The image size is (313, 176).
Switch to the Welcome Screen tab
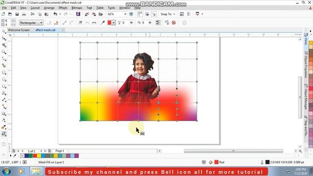point(19,30)
